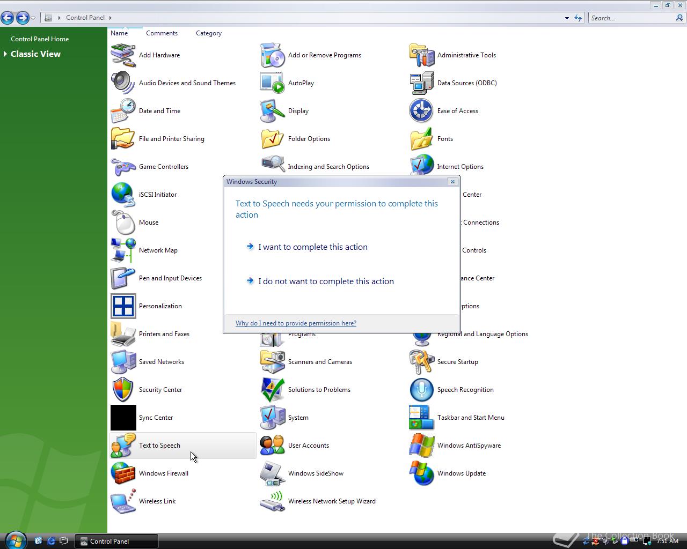Open the Personalization icon

[123, 306]
